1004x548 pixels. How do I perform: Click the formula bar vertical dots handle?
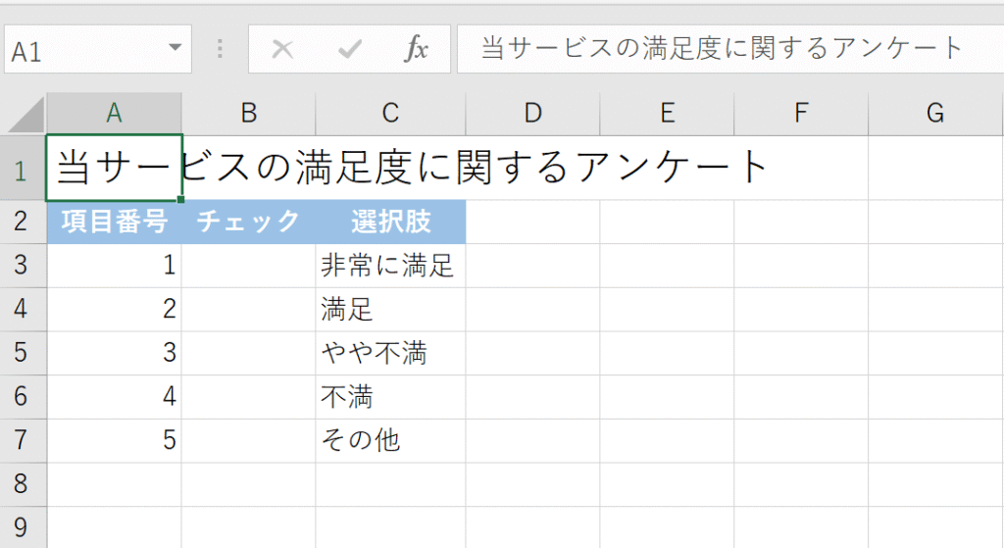[x=221, y=49]
